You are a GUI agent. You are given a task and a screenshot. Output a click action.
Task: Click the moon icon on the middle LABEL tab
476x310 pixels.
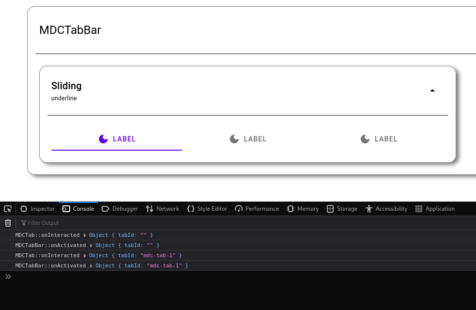coord(234,139)
